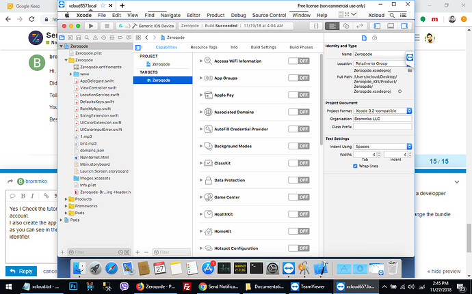This screenshot has width=472, height=294.
Task: Open Finder in the Dock
Action: click(79, 268)
